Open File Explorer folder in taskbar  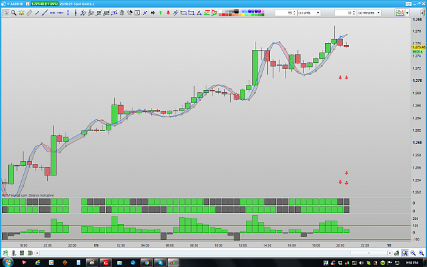coord(120,263)
